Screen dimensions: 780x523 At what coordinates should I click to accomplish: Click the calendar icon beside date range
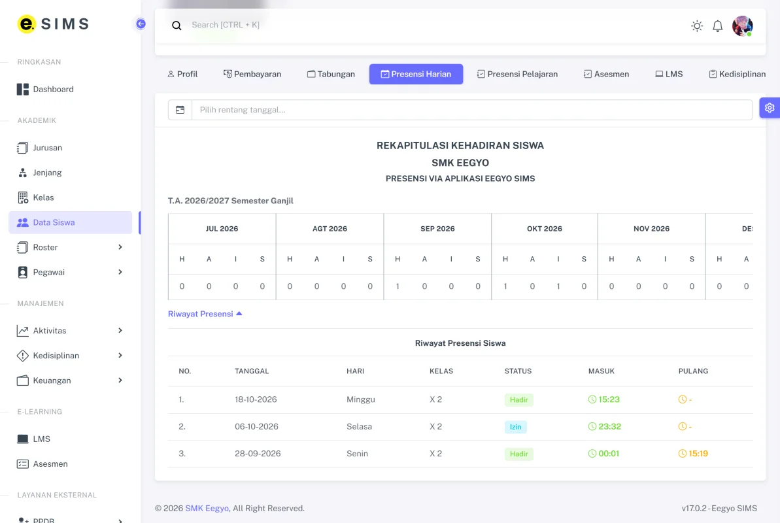coord(180,110)
